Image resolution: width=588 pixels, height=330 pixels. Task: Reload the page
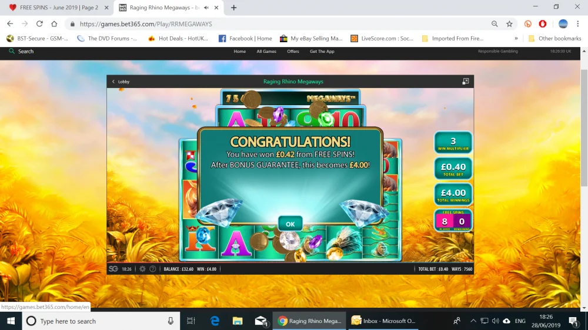click(39, 24)
